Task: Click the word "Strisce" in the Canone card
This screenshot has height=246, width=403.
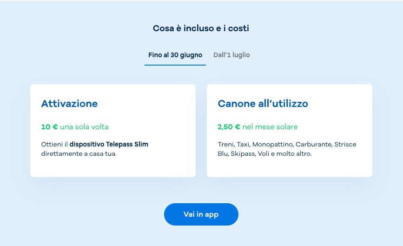Action: click(x=345, y=145)
